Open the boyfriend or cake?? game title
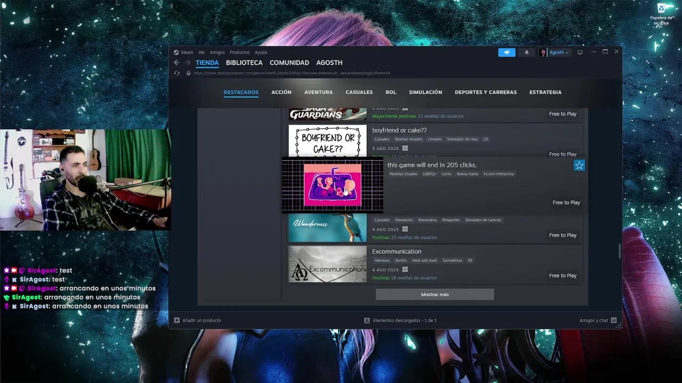This screenshot has height=383, width=682. [x=399, y=130]
